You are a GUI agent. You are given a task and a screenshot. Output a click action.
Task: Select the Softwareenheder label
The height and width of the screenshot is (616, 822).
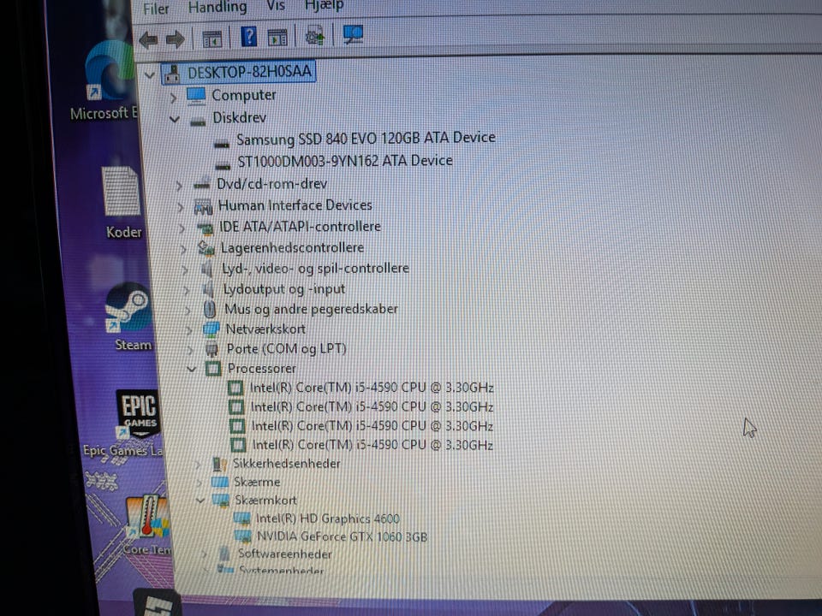tap(284, 554)
